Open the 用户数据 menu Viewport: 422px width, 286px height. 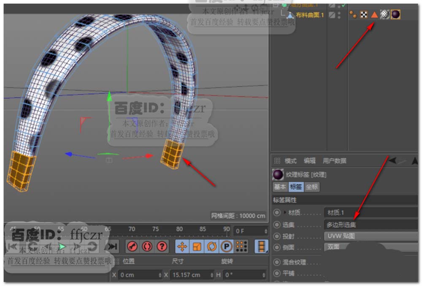pos(334,160)
